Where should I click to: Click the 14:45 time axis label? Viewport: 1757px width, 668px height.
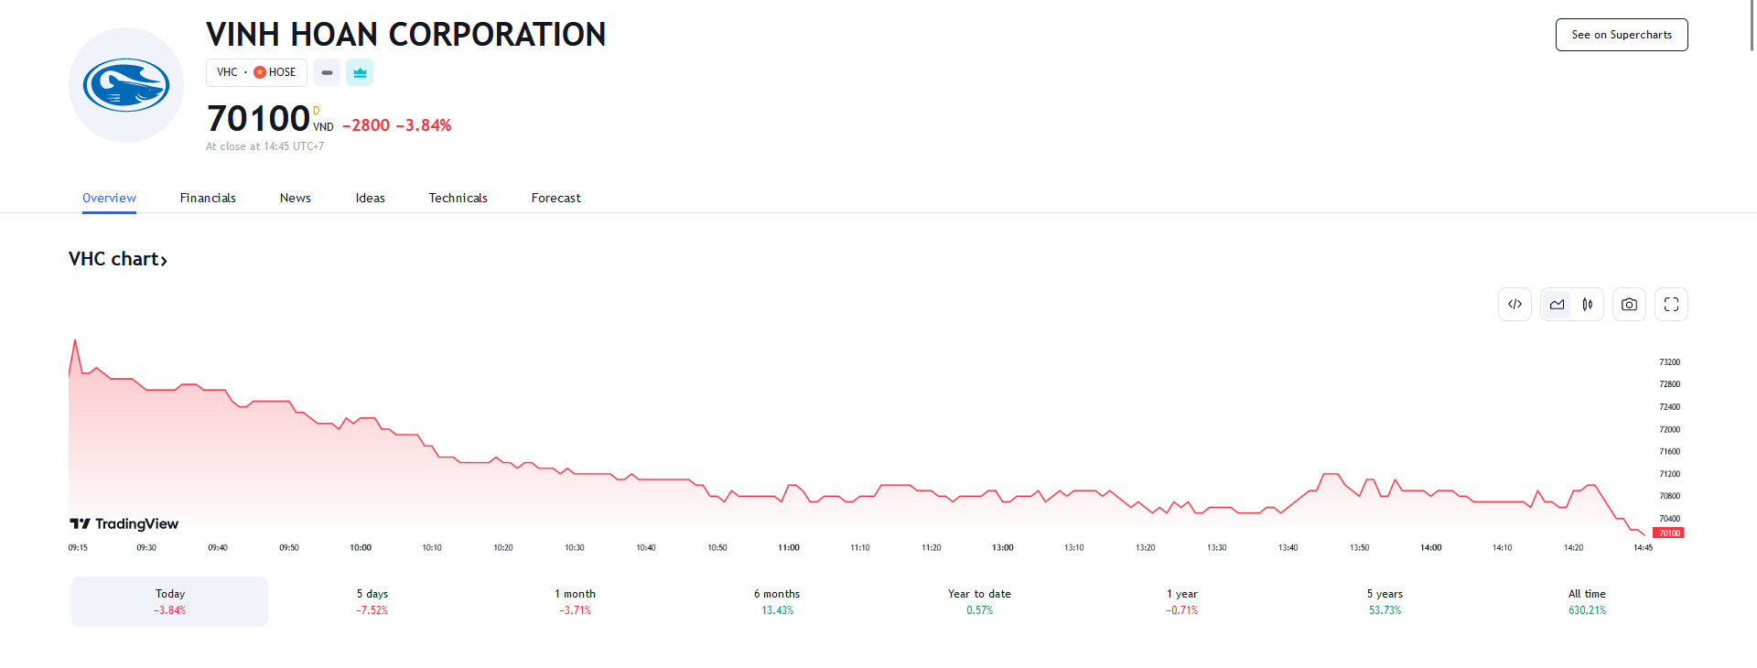pos(1644,548)
